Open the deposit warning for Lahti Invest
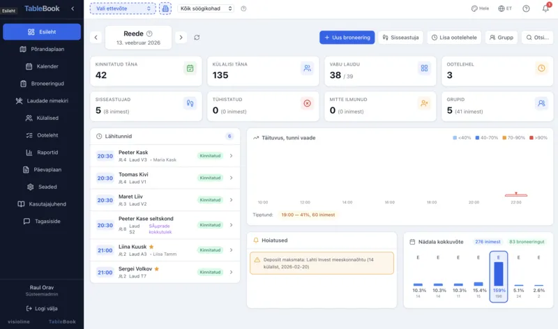558x329 pixels. pyautogui.click(x=321, y=262)
